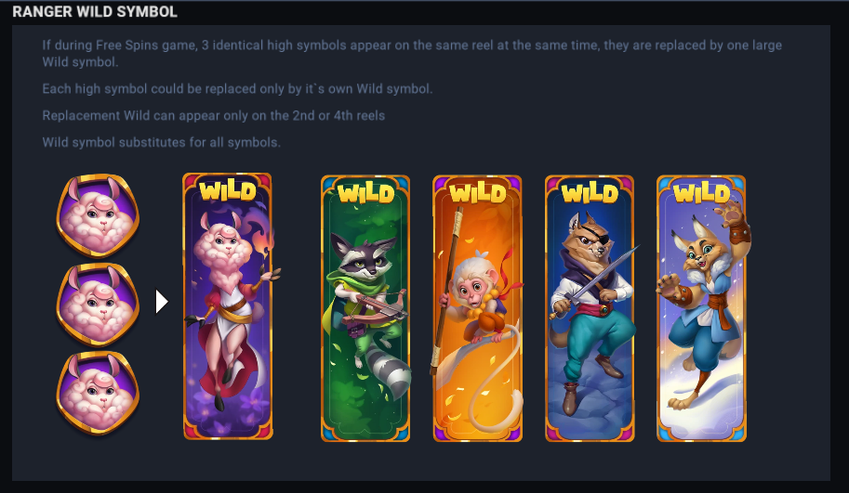Click the bottom pink llama symbol
Viewport: 849px width, 493px height.
click(98, 393)
